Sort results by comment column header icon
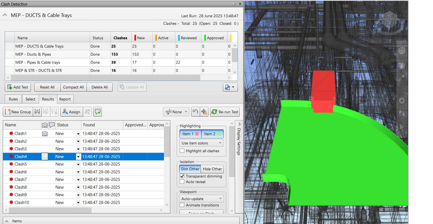 coord(52,125)
